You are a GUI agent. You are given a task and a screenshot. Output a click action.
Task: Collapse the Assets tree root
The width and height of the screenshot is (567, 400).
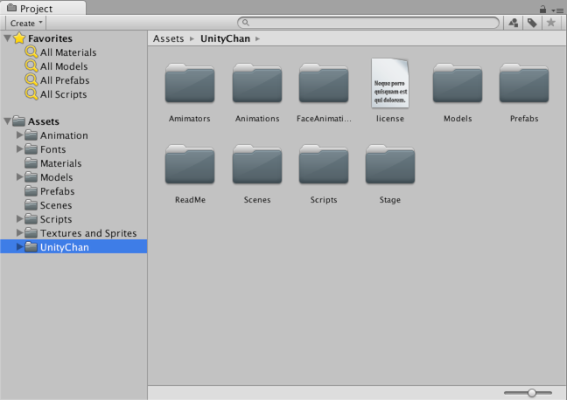tap(7, 121)
